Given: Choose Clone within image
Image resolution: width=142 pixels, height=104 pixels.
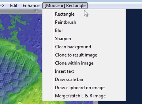Looking at the screenshot, I should (84, 63).
